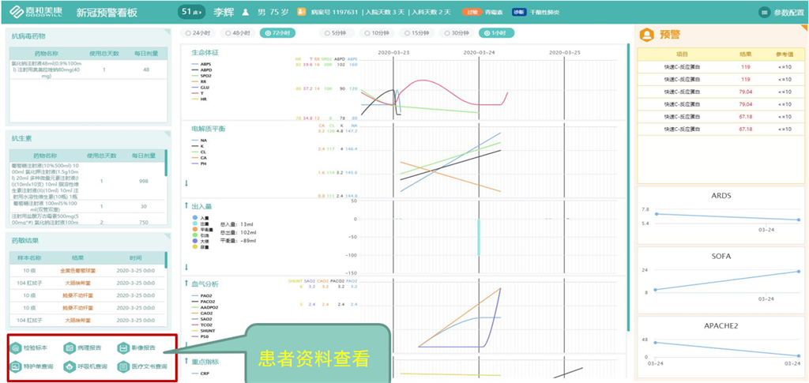Click the 参数配置 settings icon

coord(763,13)
